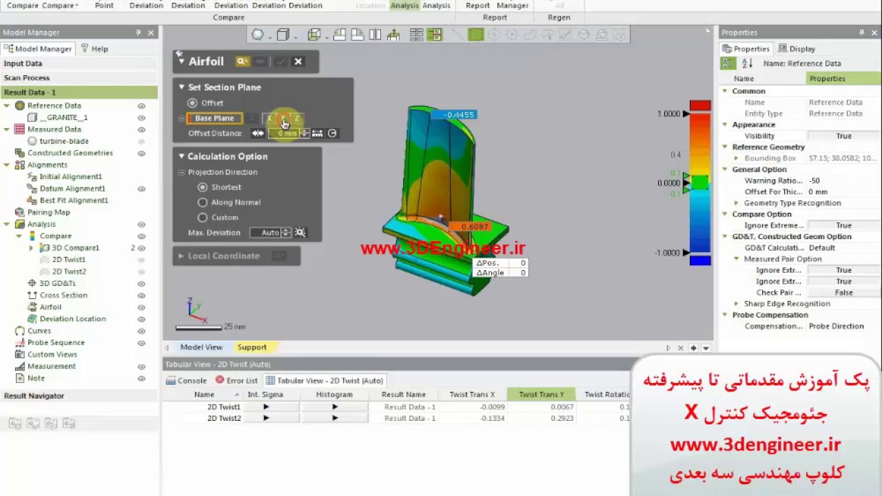Screen dimensions: 882x496
Task: Click the yellow preview icon beside Airfoil title
Action: pyautogui.click(x=242, y=61)
